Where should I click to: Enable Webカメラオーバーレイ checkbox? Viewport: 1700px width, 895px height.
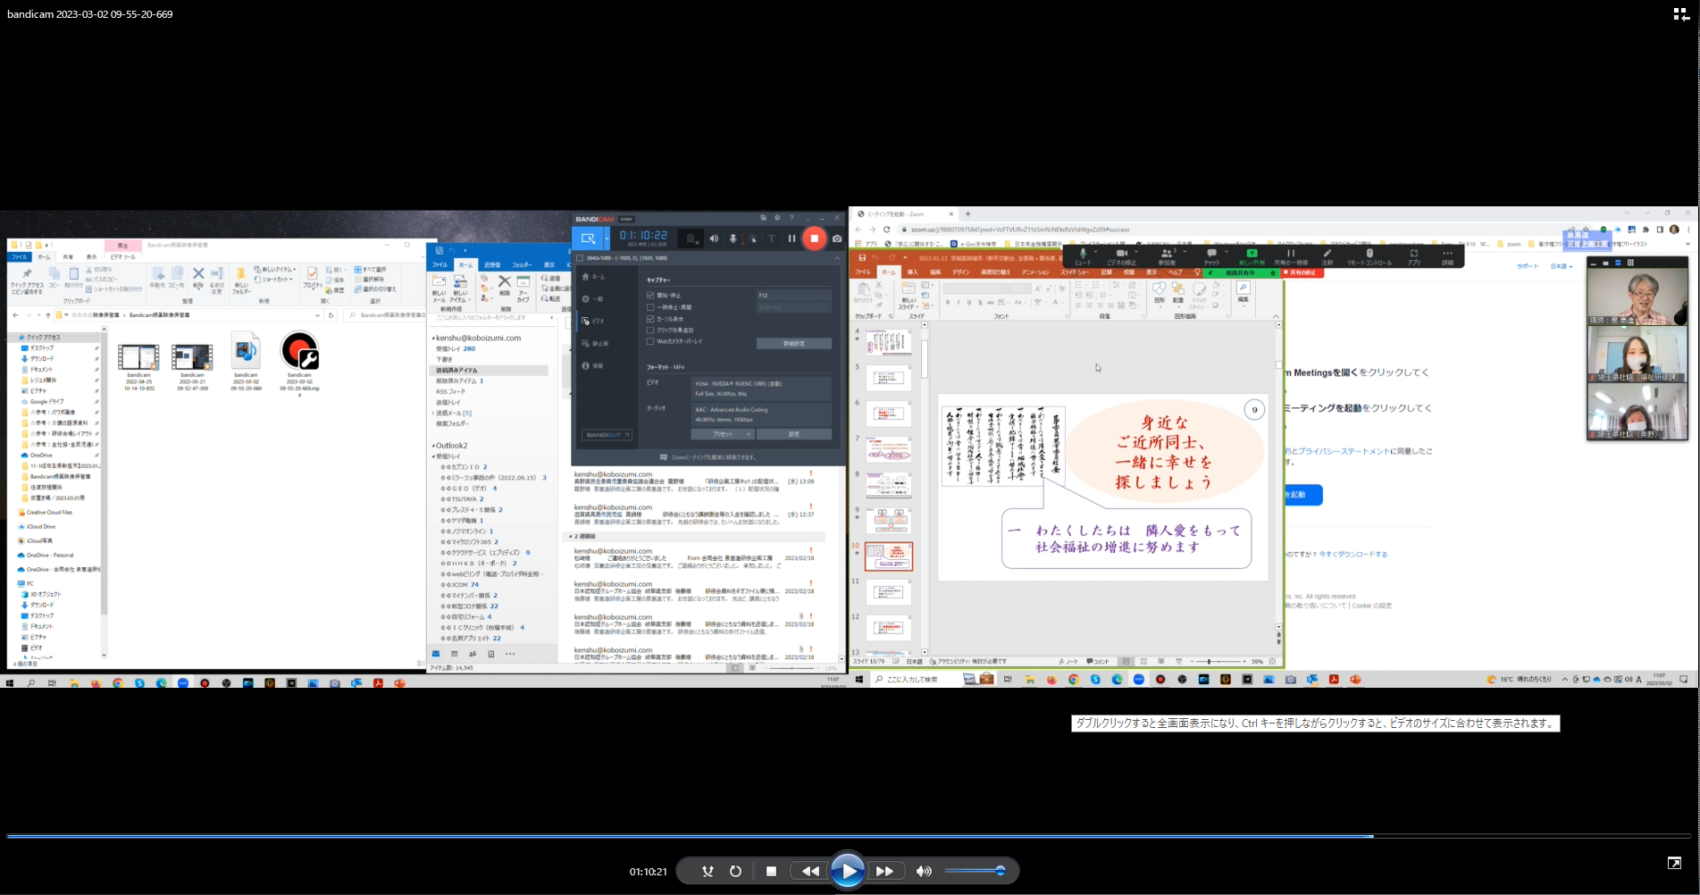click(650, 341)
